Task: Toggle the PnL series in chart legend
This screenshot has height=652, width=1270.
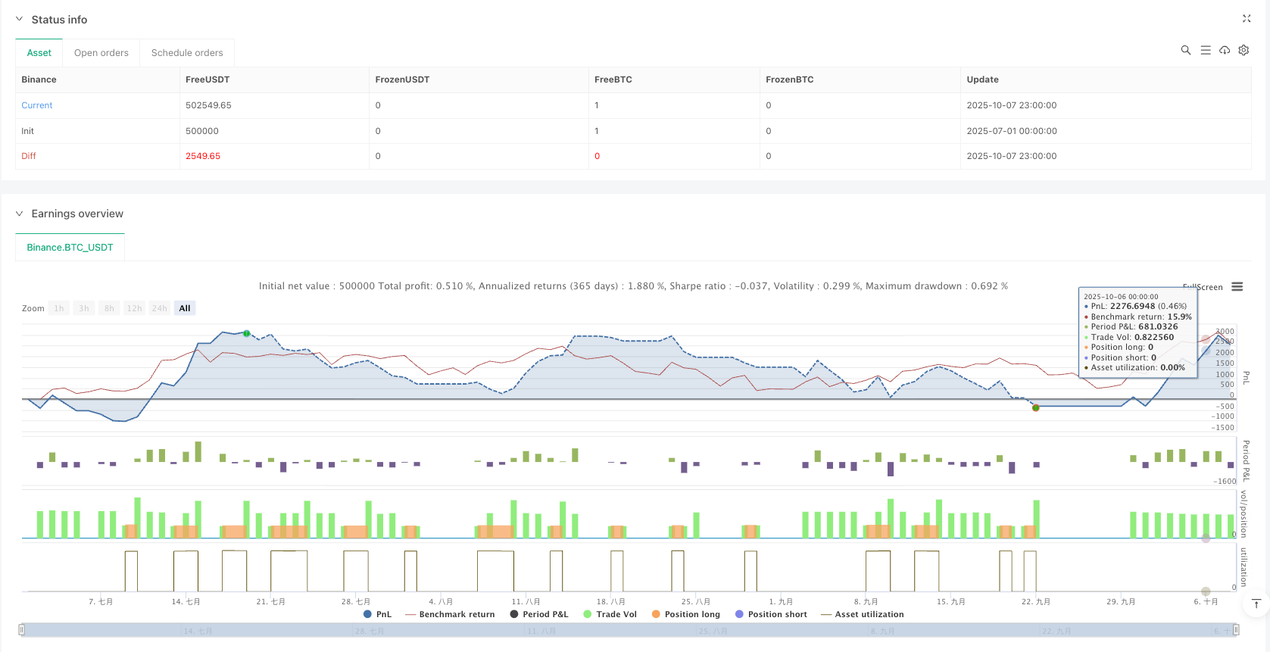Action: pyautogui.click(x=377, y=614)
